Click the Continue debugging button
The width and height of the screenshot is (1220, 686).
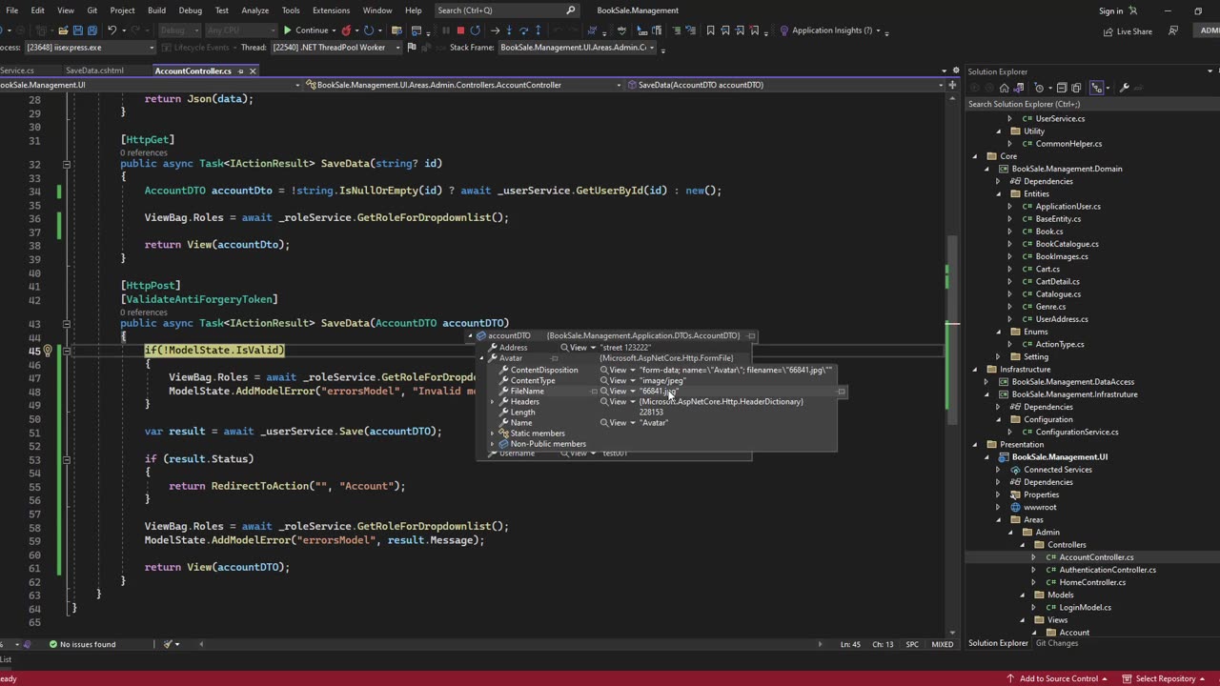point(306,30)
